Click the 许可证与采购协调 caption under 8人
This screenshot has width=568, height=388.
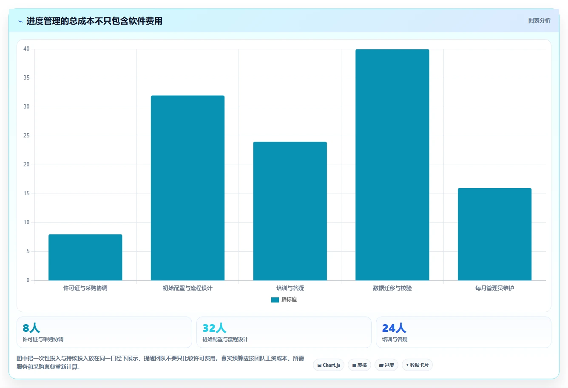click(43, 339)
